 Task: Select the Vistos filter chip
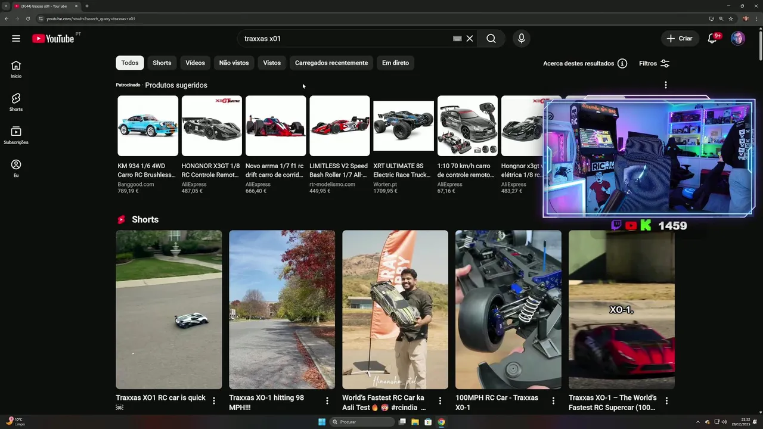click(x=272, y=63)
